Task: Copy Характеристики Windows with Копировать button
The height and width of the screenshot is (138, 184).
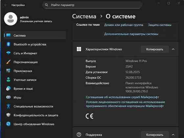Action: (155, 49)
